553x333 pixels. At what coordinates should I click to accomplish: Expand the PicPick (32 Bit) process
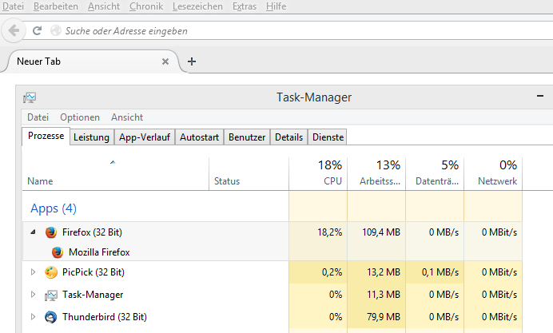(34, 272)
